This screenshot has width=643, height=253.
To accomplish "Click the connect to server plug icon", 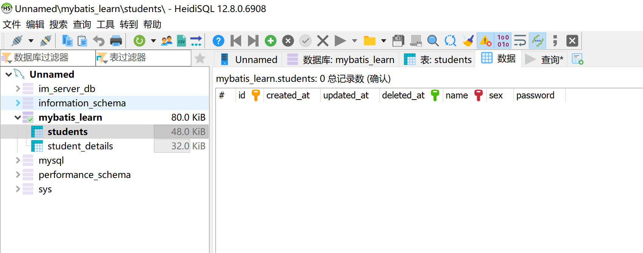I will [x=17, y=41].
